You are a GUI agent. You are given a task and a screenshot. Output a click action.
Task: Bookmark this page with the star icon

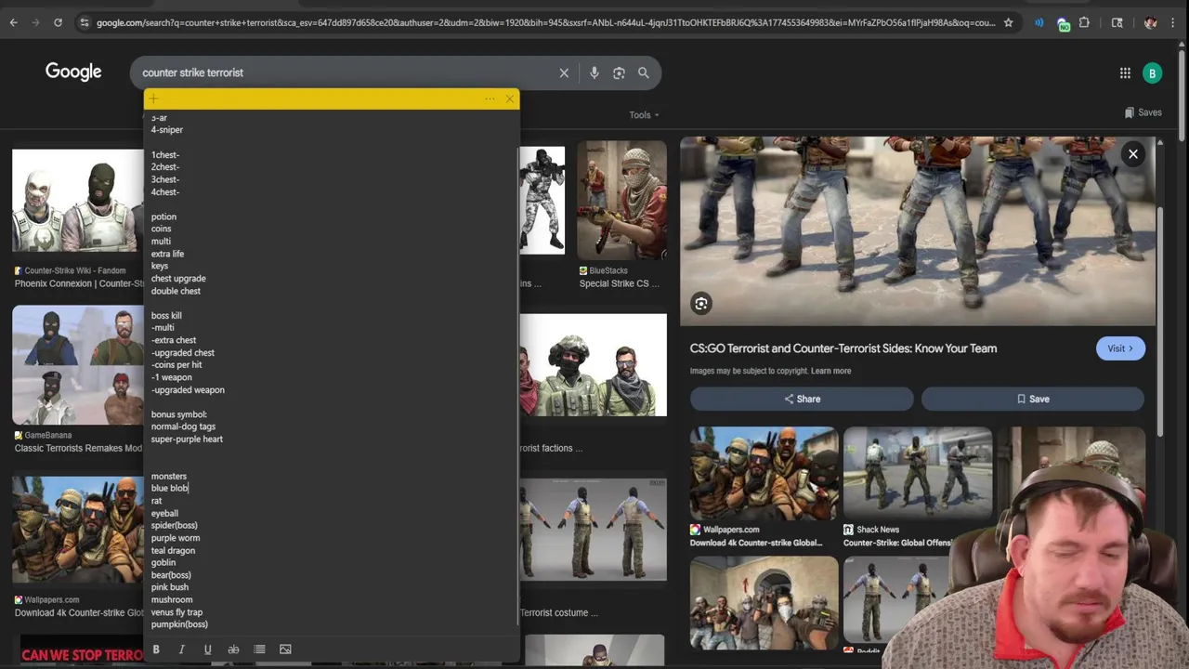click(1008, 22)
